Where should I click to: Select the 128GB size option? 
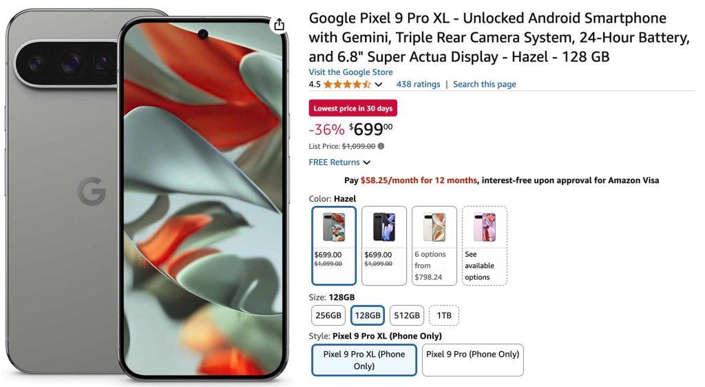pos(368,315)
